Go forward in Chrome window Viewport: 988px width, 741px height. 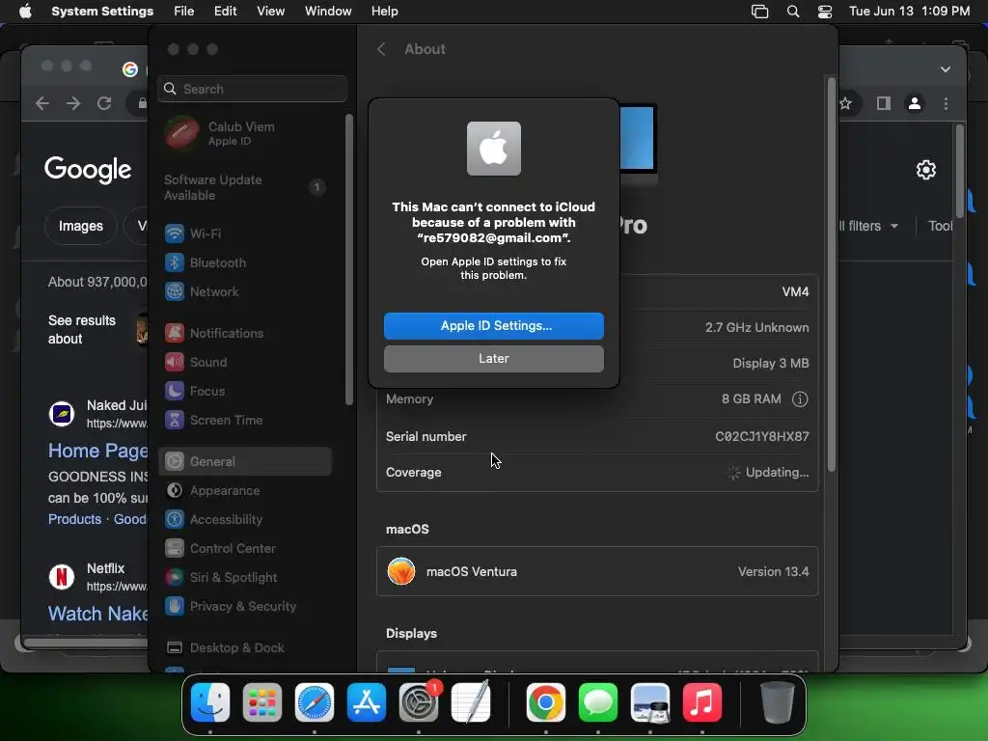[x=73, y=103]
